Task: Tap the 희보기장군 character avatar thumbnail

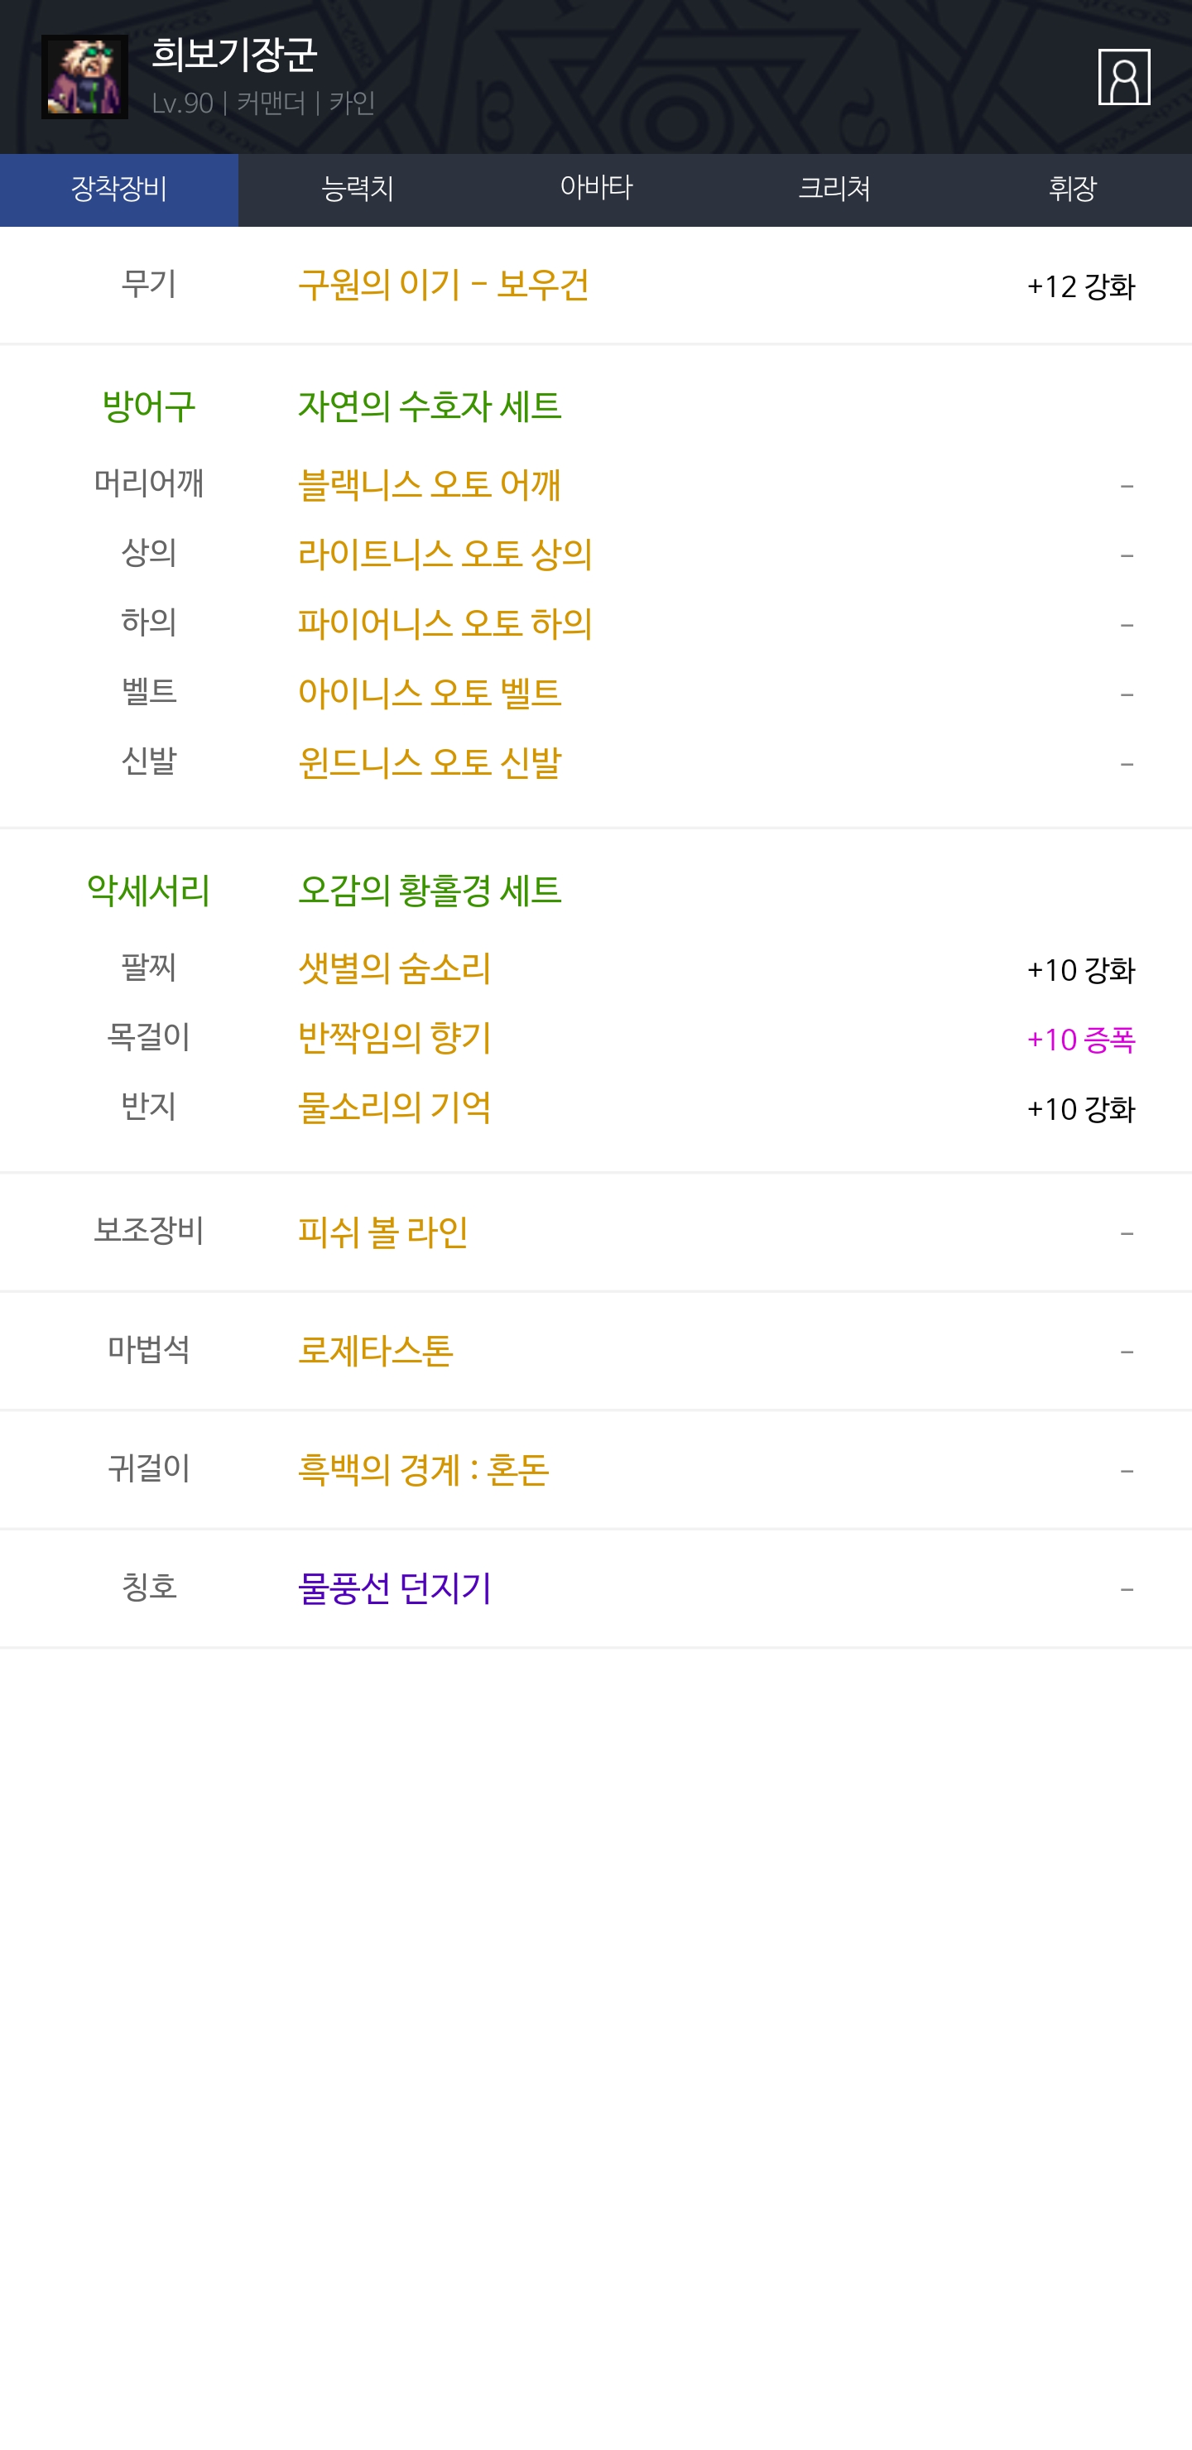Action: click(84, 77)
